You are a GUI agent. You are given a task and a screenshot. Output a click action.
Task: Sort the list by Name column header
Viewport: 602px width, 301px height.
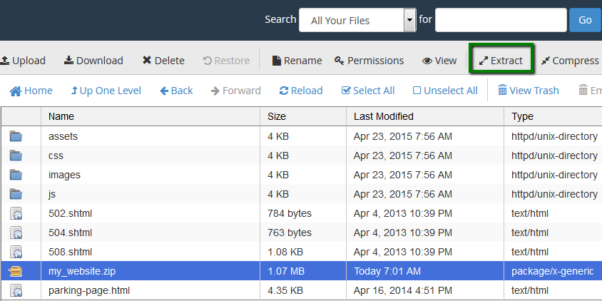(61, 116)
